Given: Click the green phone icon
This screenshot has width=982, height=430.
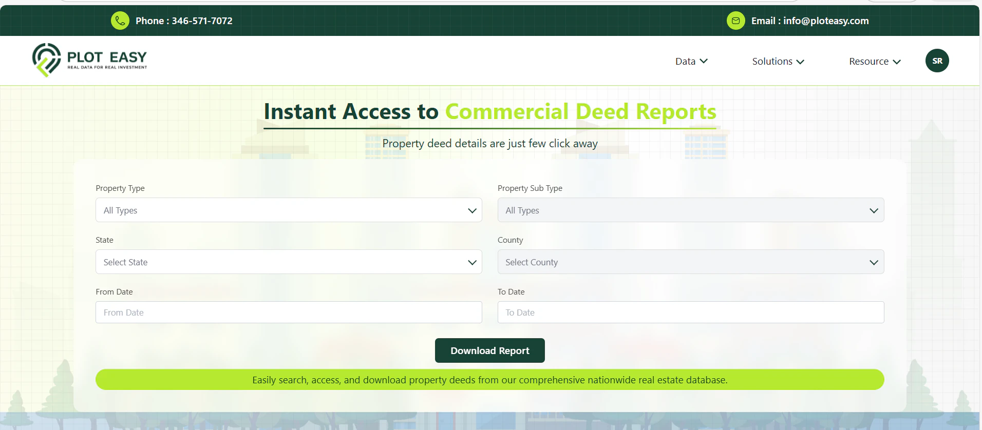Looking at the screenshot, I should (120, 21).
